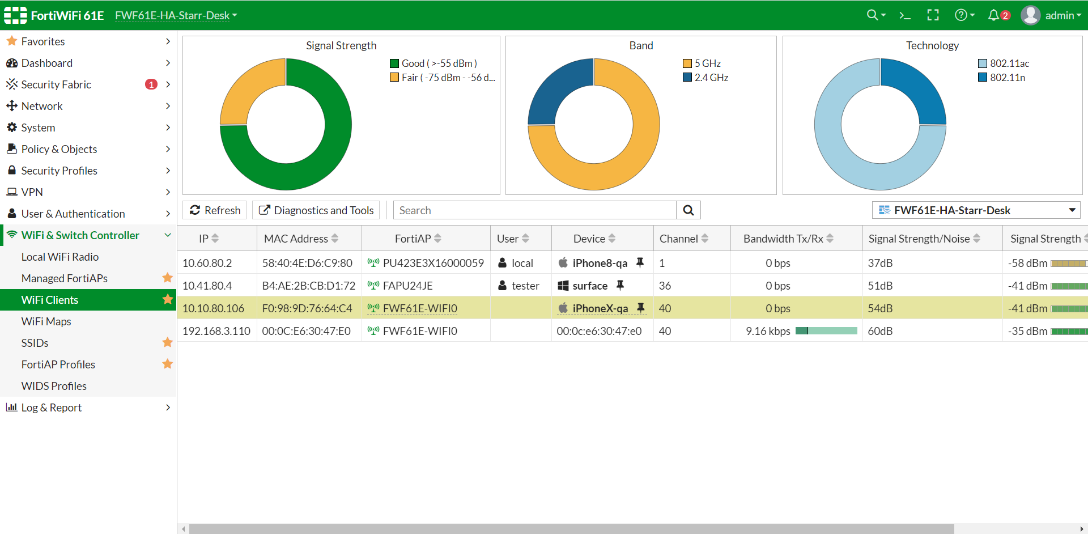Sort by FortiAP column arrows
The width and height of the screenshot is (1088, 535).
437,239
